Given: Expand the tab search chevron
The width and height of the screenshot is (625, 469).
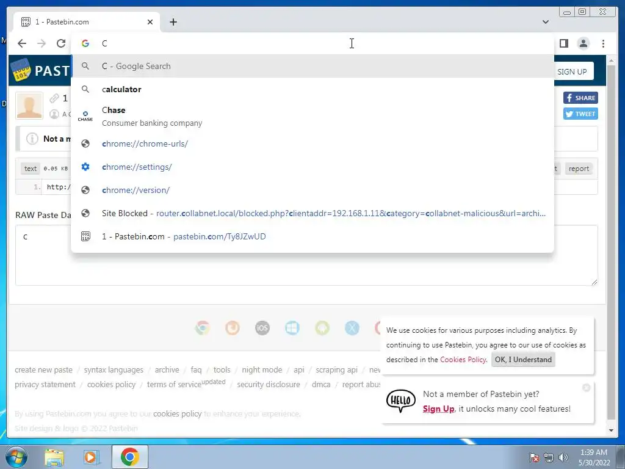Looking at the screenshot, I should pyautogui.click(x=545, y=22).
